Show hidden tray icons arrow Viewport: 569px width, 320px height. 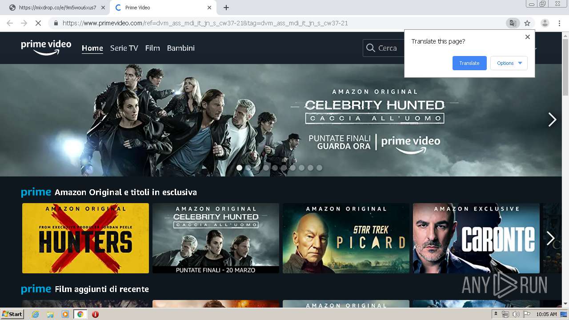pyautogui.click(x=496, y=314)
